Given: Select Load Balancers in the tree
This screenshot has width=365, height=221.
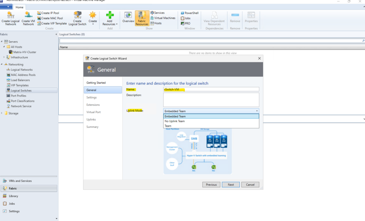Looking at the screenshot, I should (18, 80).
